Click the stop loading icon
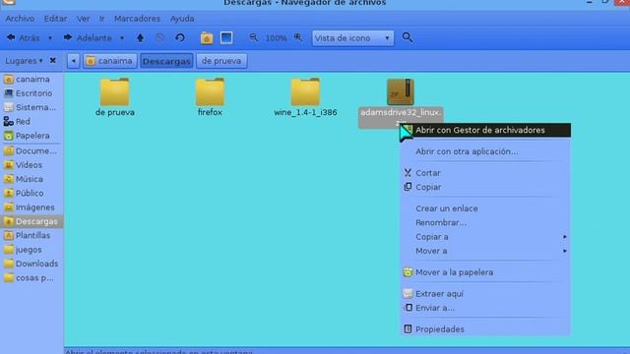Image resolution: width=630 pixels, height=354 pixels. point(159,37)
